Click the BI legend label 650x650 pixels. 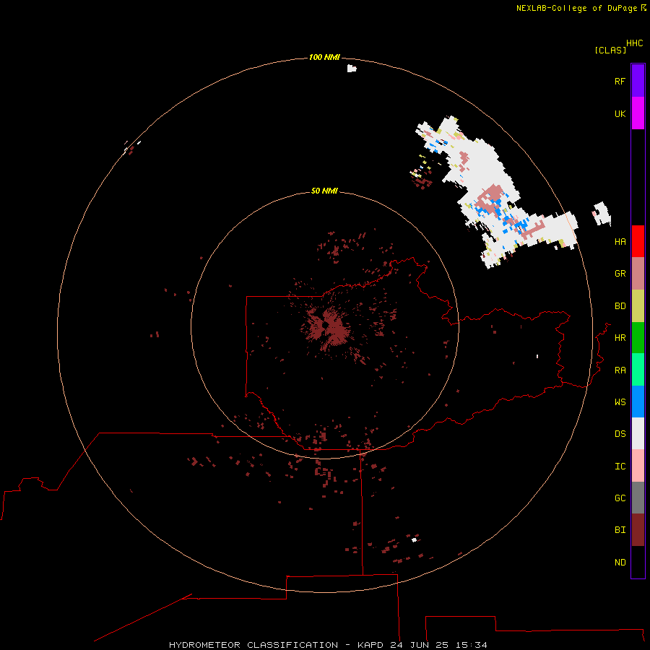[x=620, y=530]
